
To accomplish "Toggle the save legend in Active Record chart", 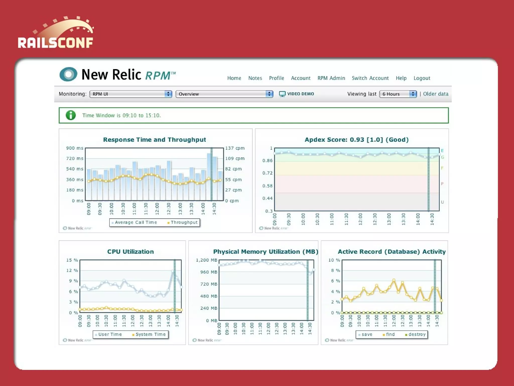I will pyautogui.click(x=365, y=334).
